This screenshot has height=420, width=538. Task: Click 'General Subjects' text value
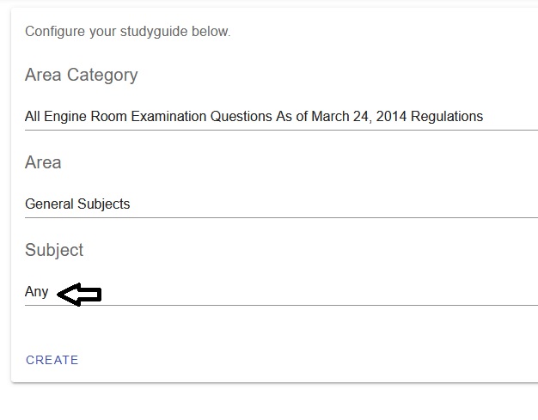[x=77, y=204]
